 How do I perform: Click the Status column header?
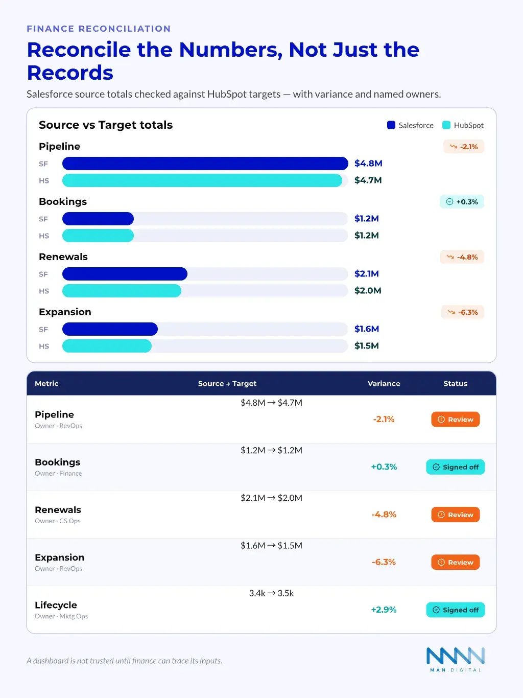455,383
